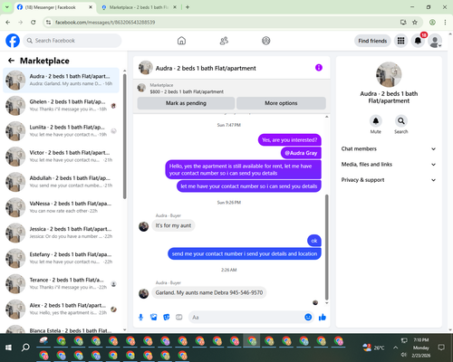The width and height of the screenshot is (453, 362).
Task: Choose a GIF icon in composer
Action: point(179,317)
